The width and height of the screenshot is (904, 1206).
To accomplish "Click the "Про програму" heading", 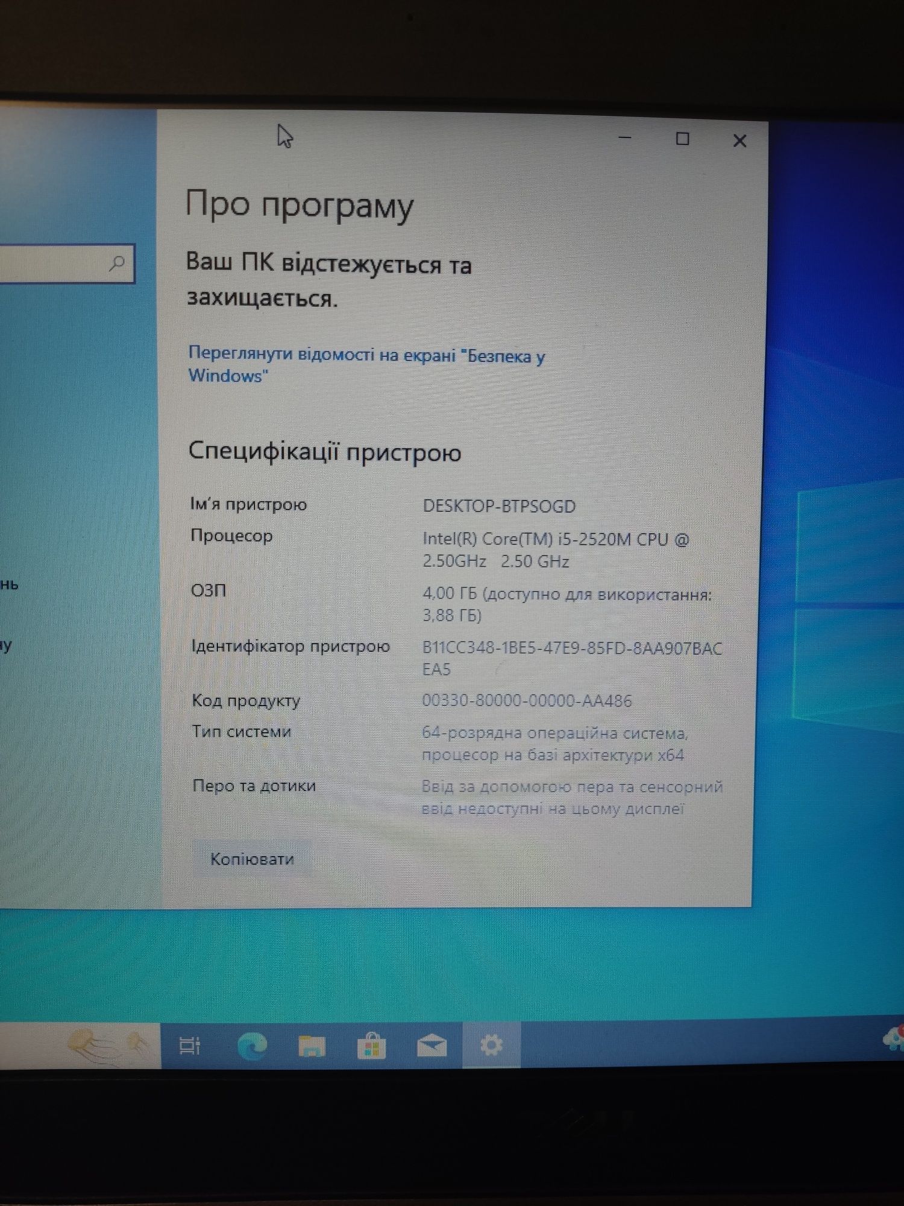I will (300, 206).
